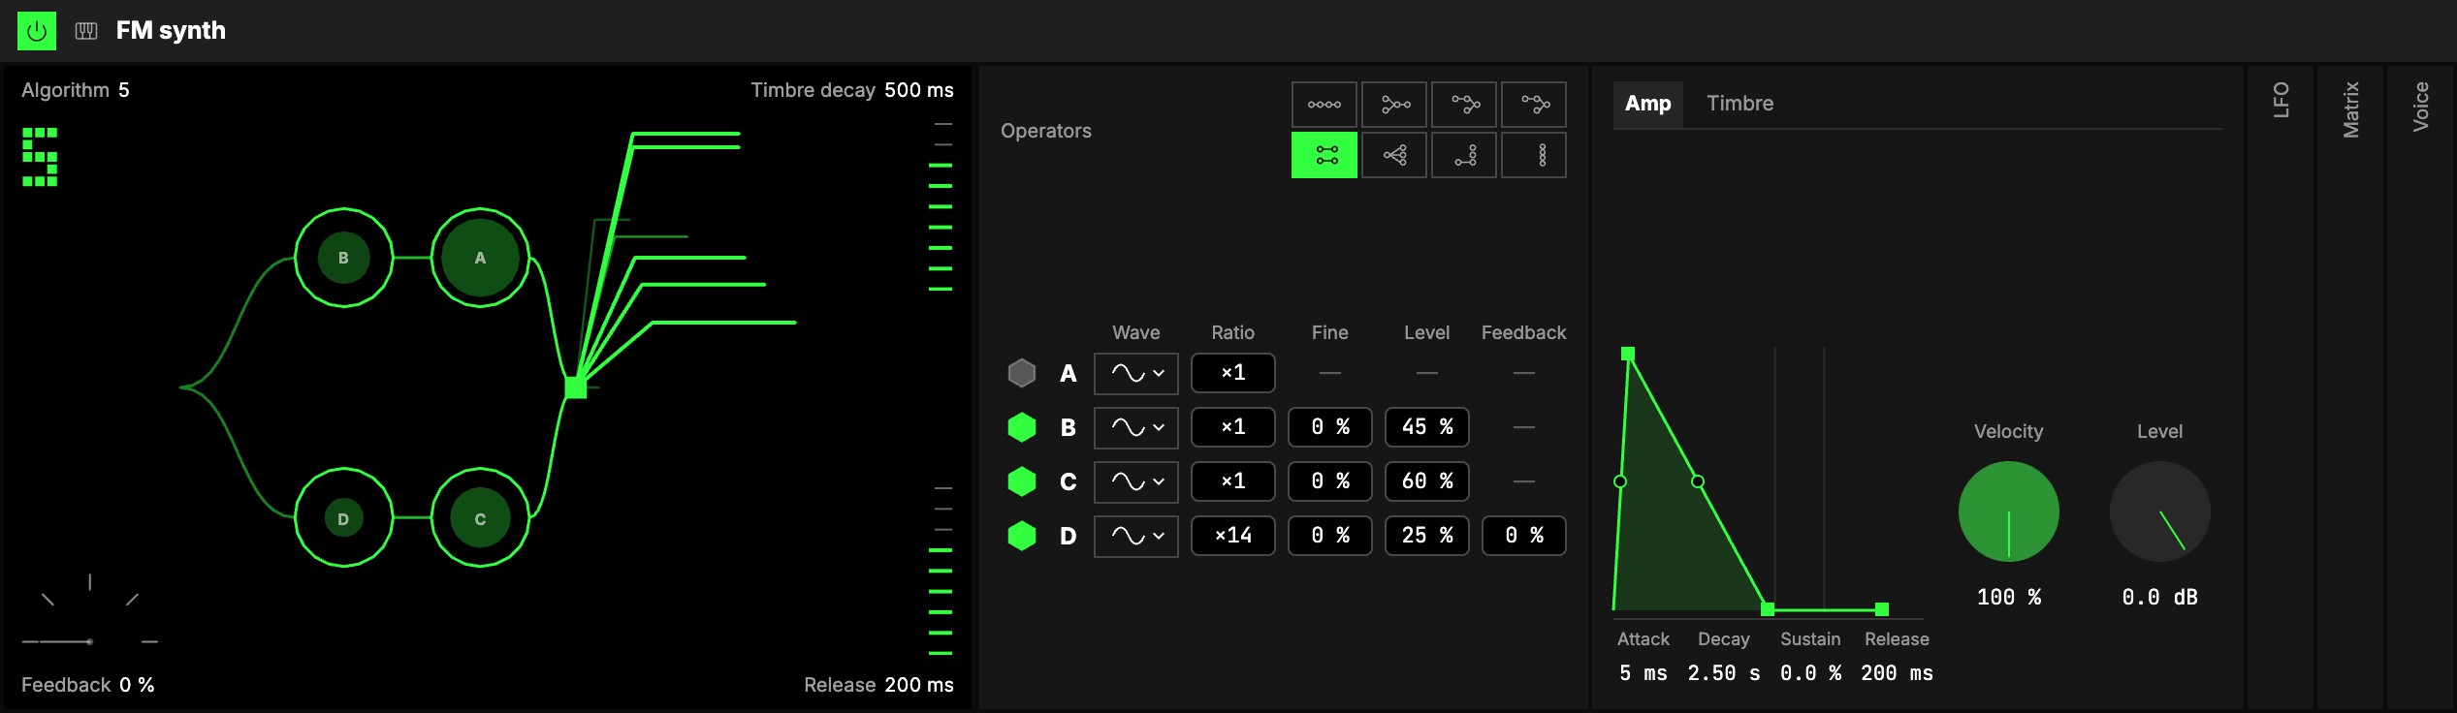The width and height of the screenshot is (2457, 713).
Task: Open the Wave dropdown for operator B
Action: pyautogui.click(x=1136, y=427)
